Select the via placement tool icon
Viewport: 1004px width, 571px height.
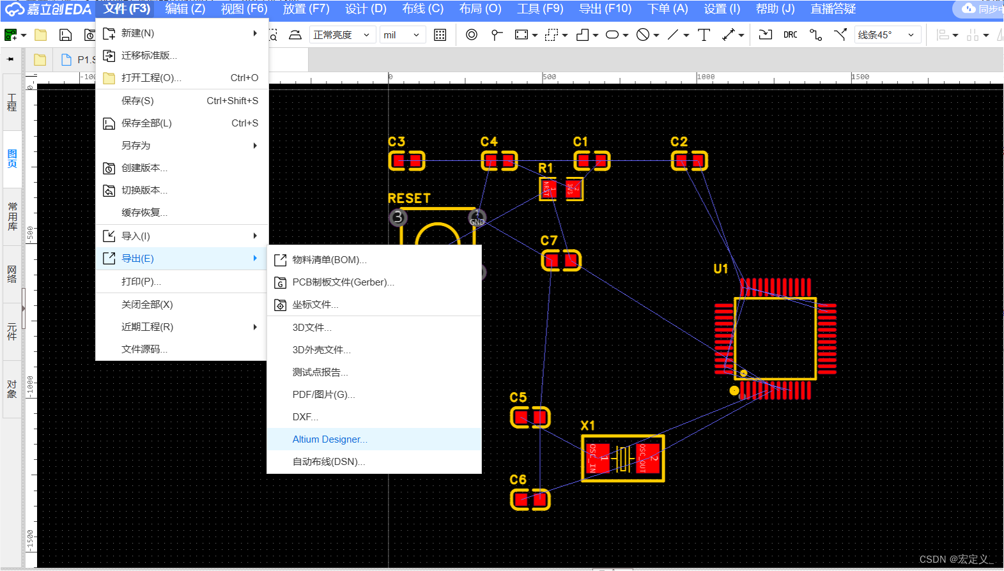[x=472, y=34]
